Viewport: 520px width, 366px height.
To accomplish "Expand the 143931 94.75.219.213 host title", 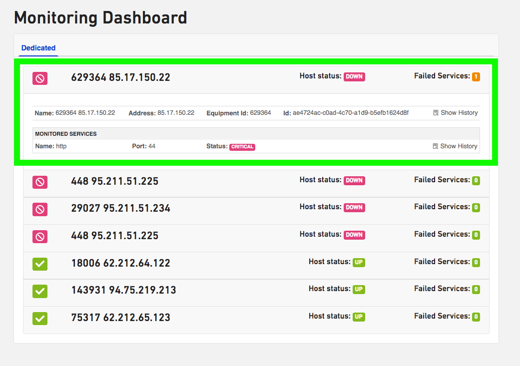I will point(124,290).
